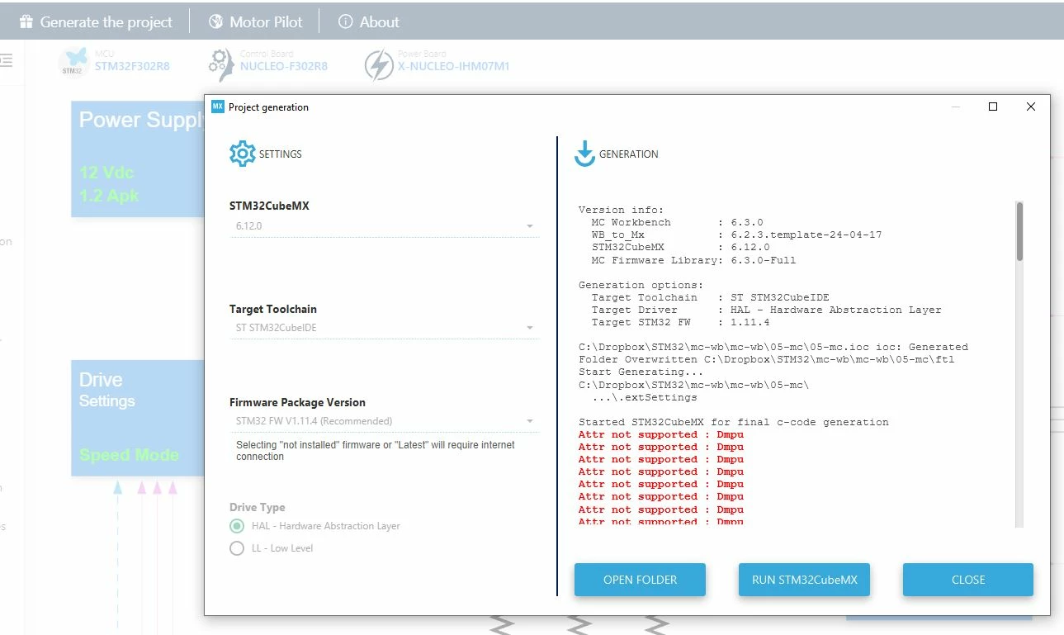
Task: Click the 'Speed Mode' text in Drive block
Action: click(129, 455)
